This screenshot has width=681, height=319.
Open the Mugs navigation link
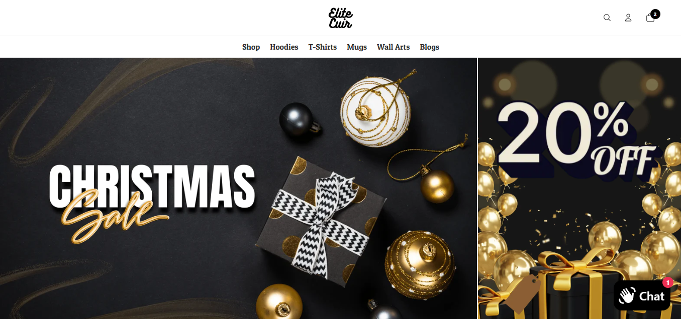point(357,47)
